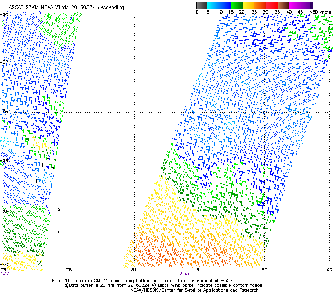Click the yellow 20-25 knots legend swatch
Screen dimensions: 333x293
(248, 5)
